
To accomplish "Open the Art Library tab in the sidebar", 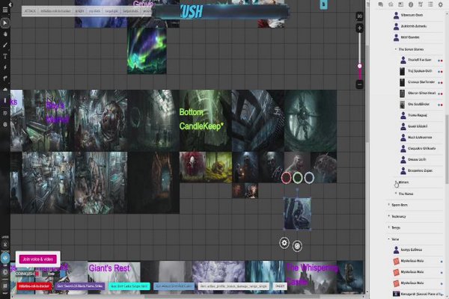I will (391, 4).
